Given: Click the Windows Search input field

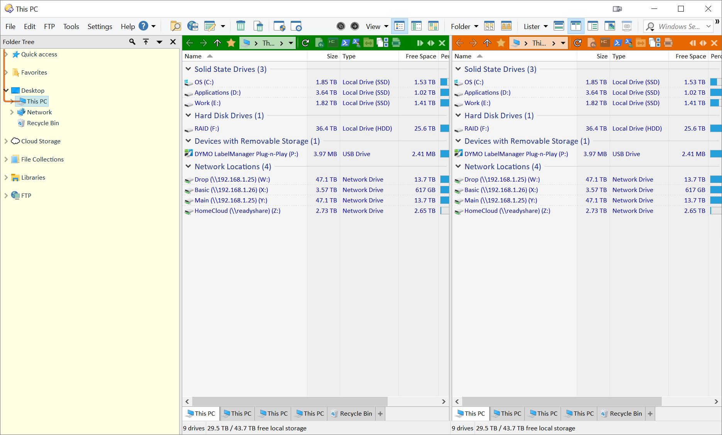Looking at the screenshot, I should 679,26.
